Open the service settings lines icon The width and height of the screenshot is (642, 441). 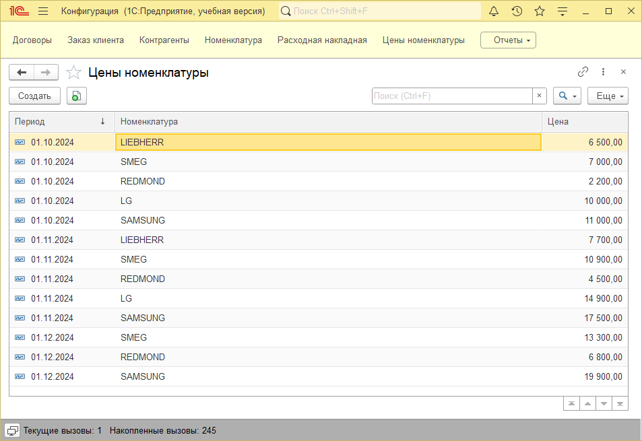click(563, 11)
